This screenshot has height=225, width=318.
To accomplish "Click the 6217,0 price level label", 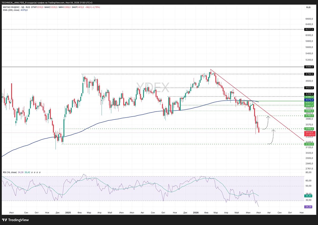I will (309, 29).
